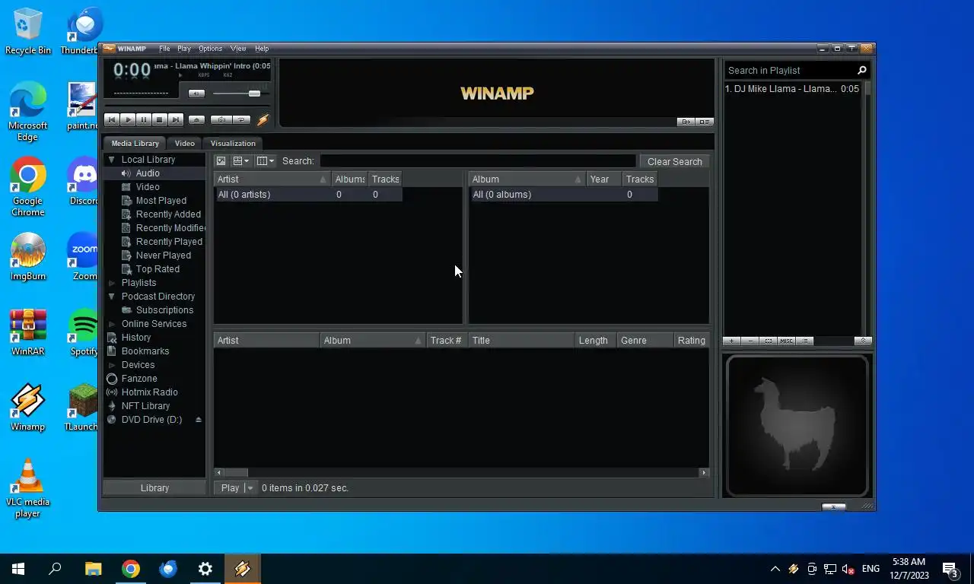Toggle shuffle mode
Viewport: 974px width, 584px height.
point(221,119)
